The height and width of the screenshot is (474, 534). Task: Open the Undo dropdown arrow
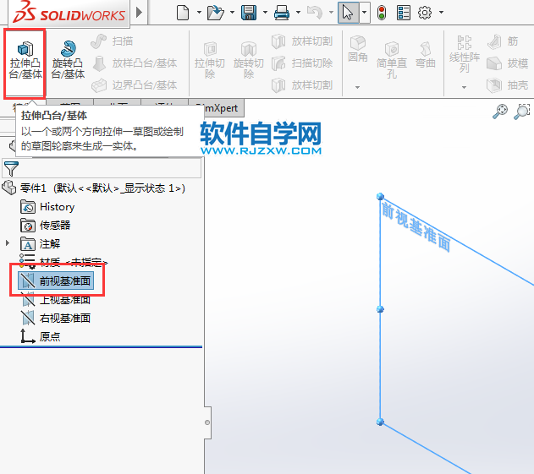tap(331, 13)
